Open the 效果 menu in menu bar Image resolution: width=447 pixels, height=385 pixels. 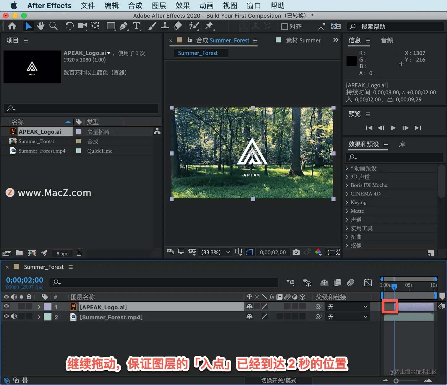(182, 6)
